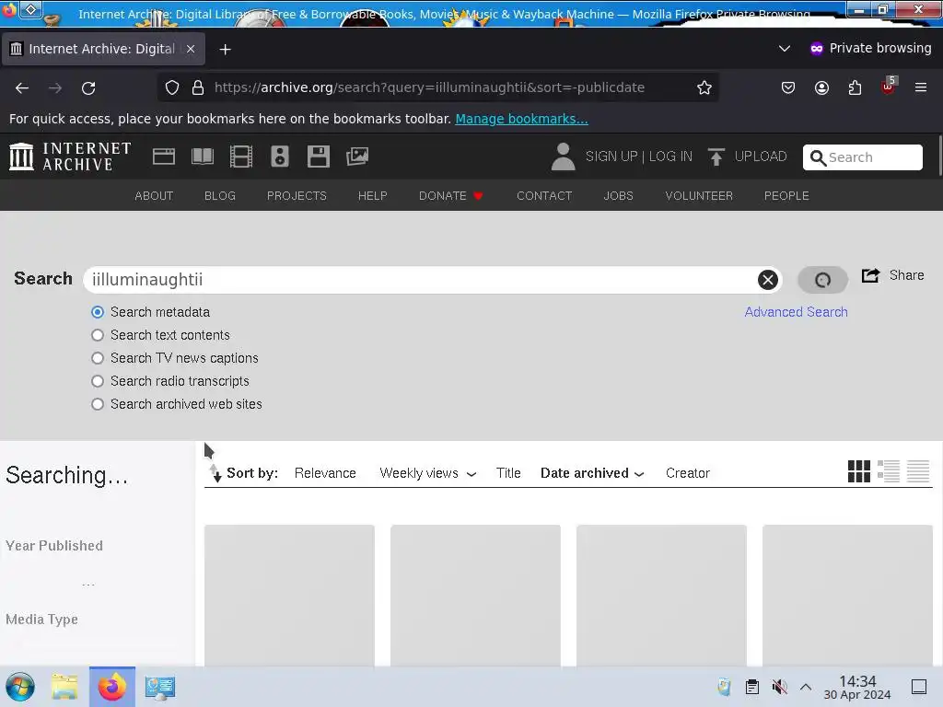Open Pocket save icon
Screen dimensions: 943x707
788,87
